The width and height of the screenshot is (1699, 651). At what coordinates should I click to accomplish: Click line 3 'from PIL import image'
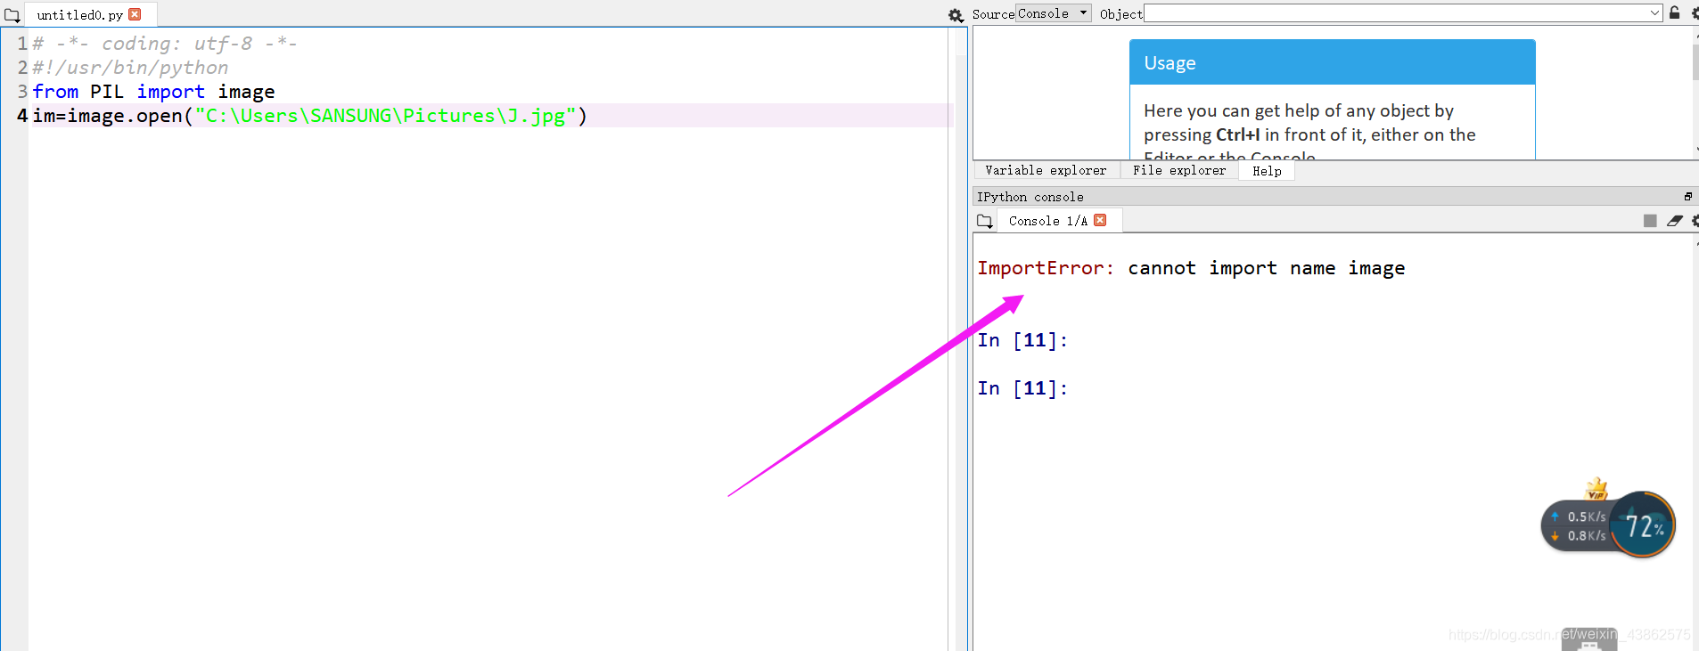[153, 92]
